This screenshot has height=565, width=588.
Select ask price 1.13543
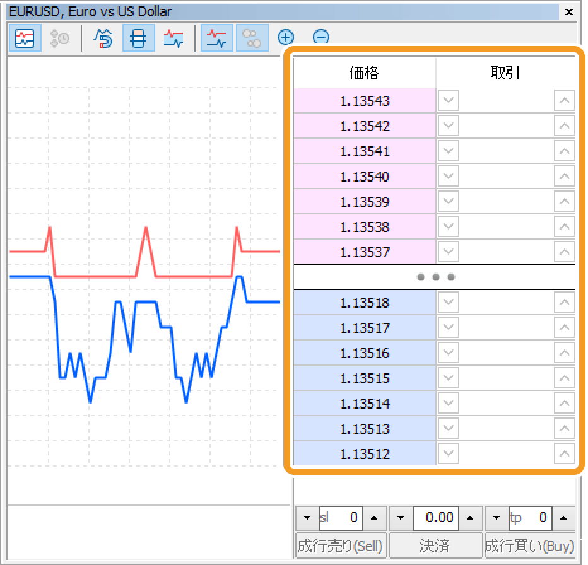pos(365,101)
